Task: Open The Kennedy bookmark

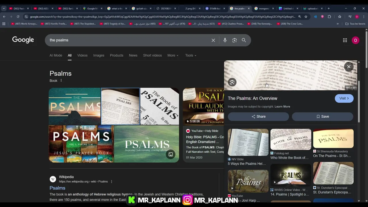Action: pyautogui.click(x=259, y=24)
